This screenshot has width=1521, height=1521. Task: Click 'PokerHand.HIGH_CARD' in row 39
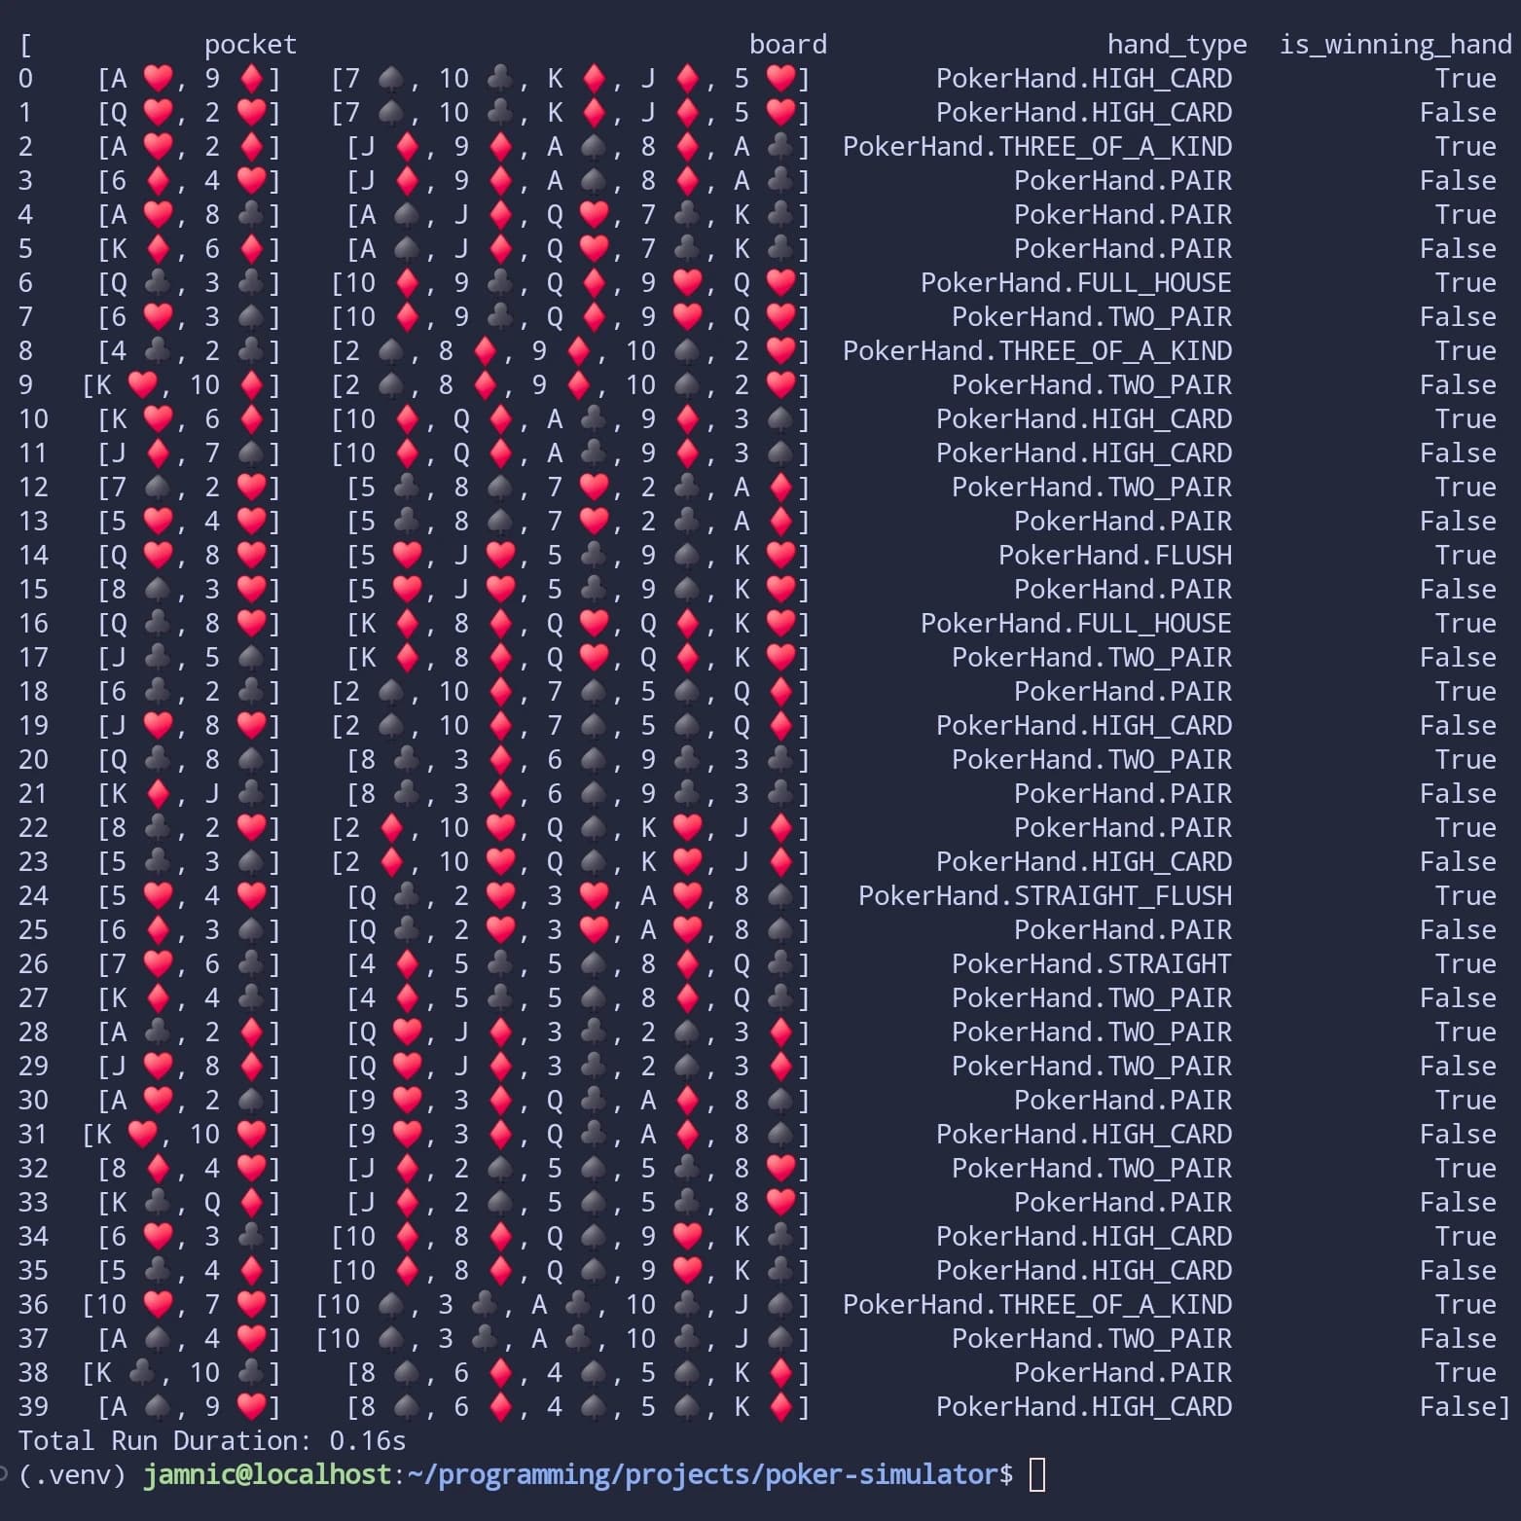(1084, 1407)
